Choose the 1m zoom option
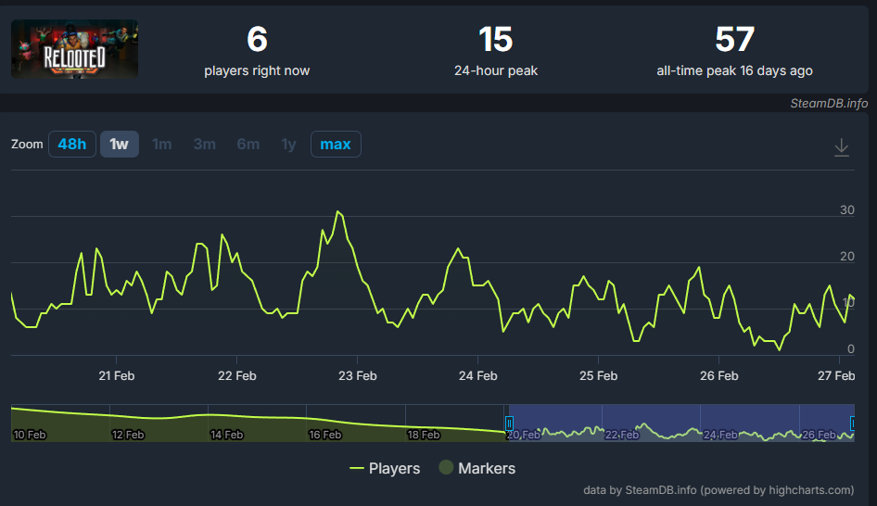Viewport: 877px width, 506px height. [161, 145]
